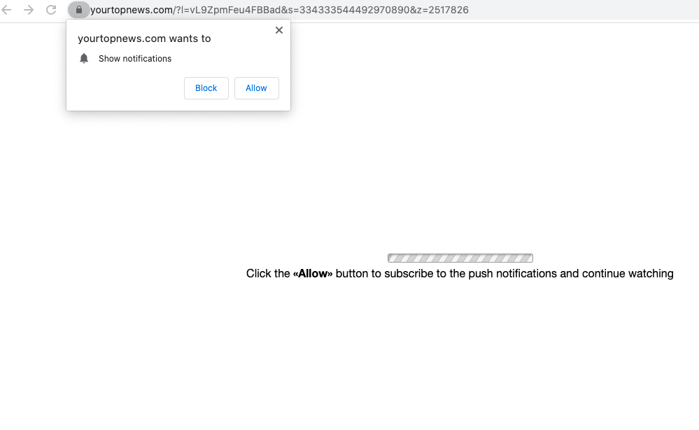This screenshot has width=699, height=430.
Task: Go back using the browser back arrow
Action: (x=6, y=10)
